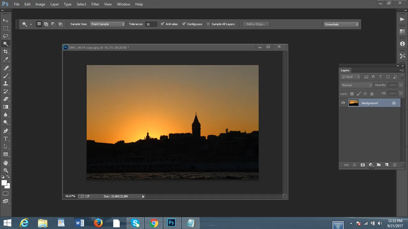This screenshot has height=229, width=408.
Task: Click the Refine Edge button
Action: coord(256,24)
